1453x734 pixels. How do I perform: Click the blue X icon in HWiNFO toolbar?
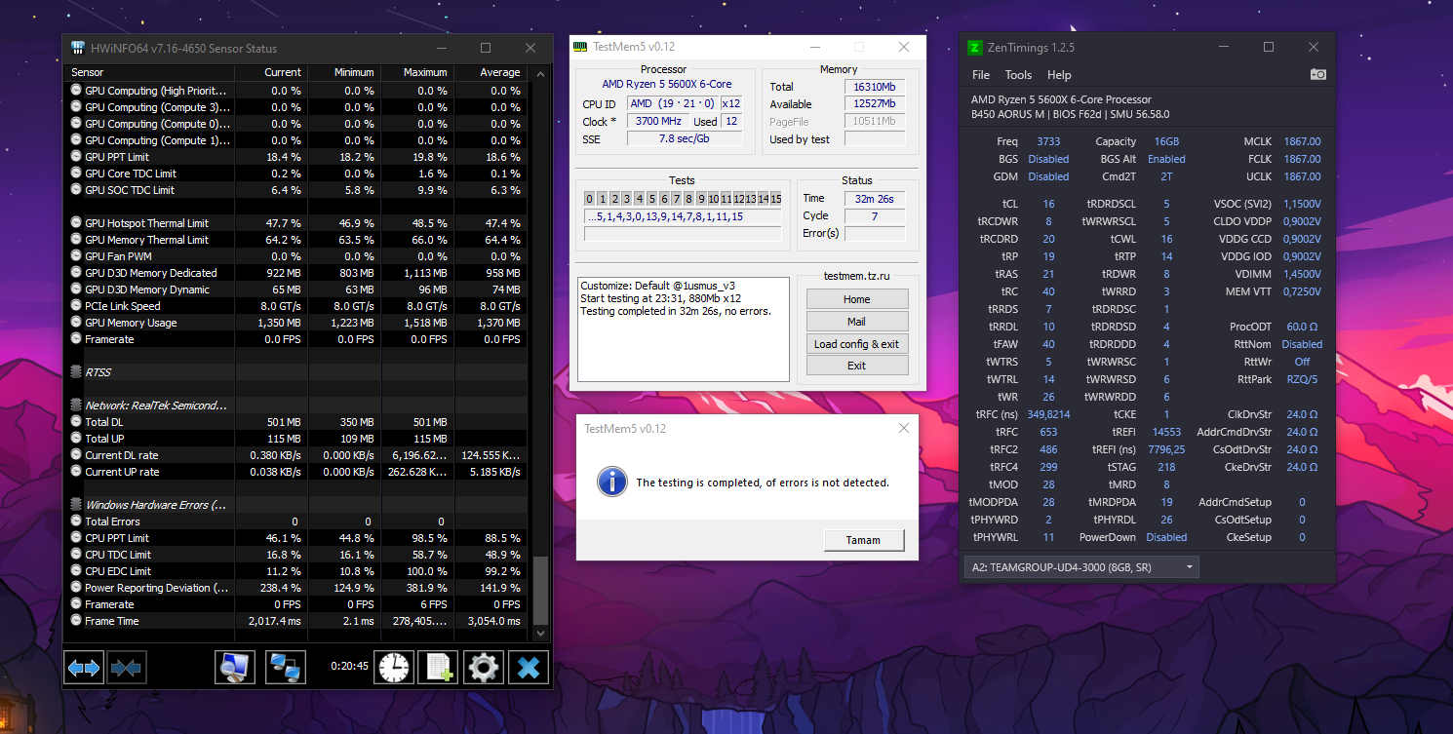(529, 668)
